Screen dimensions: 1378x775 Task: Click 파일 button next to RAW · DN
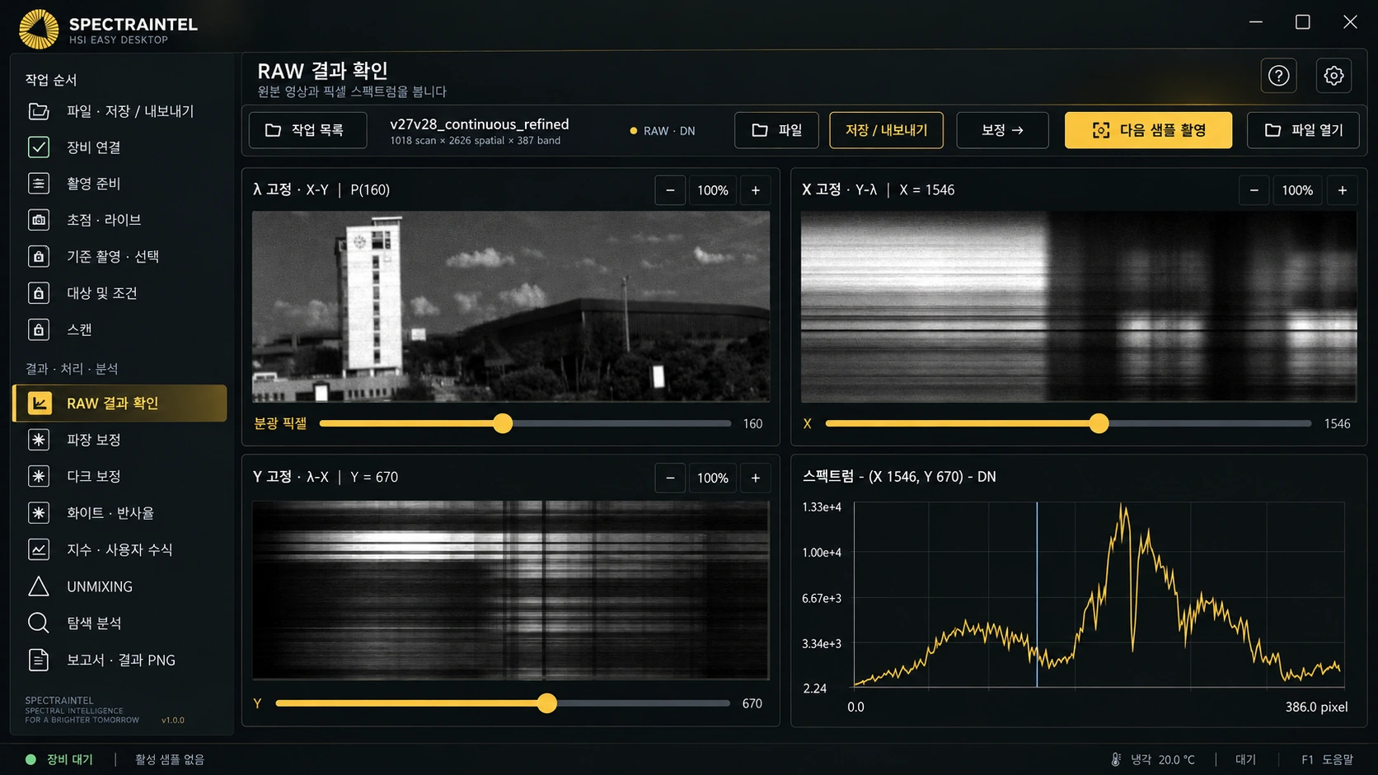776,130
